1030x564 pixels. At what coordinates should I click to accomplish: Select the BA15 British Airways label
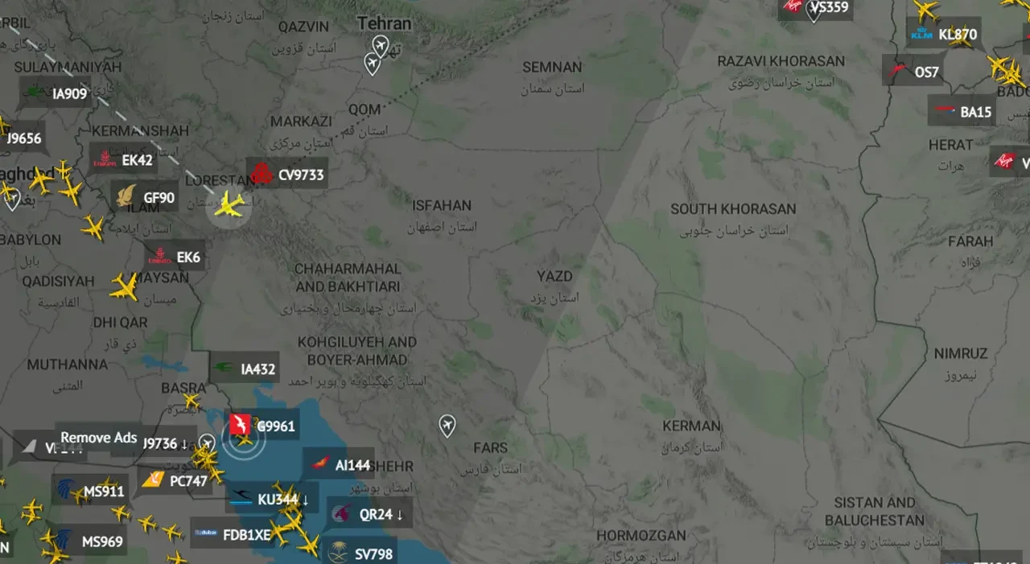(962, 112)
